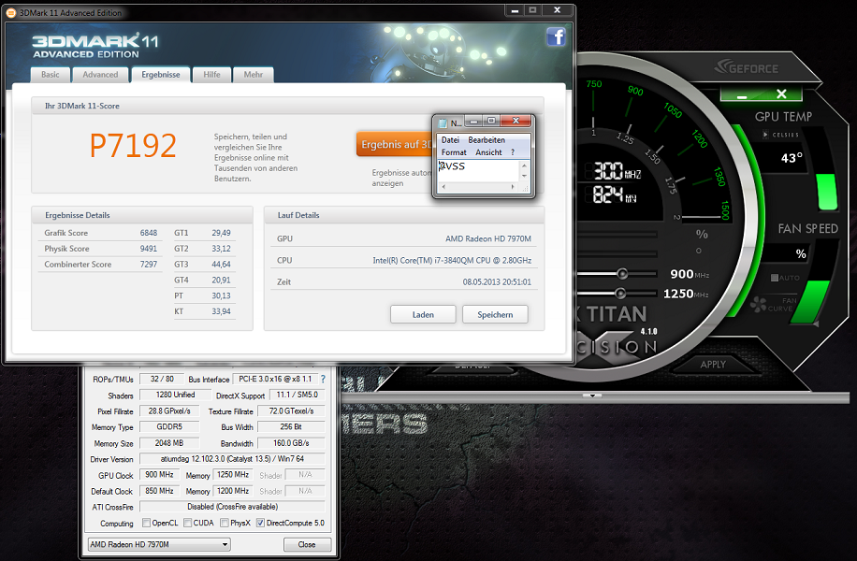Close the EVGA Precision window with X
The height and width of the screenshot is (561, 857).
(781, 93)
